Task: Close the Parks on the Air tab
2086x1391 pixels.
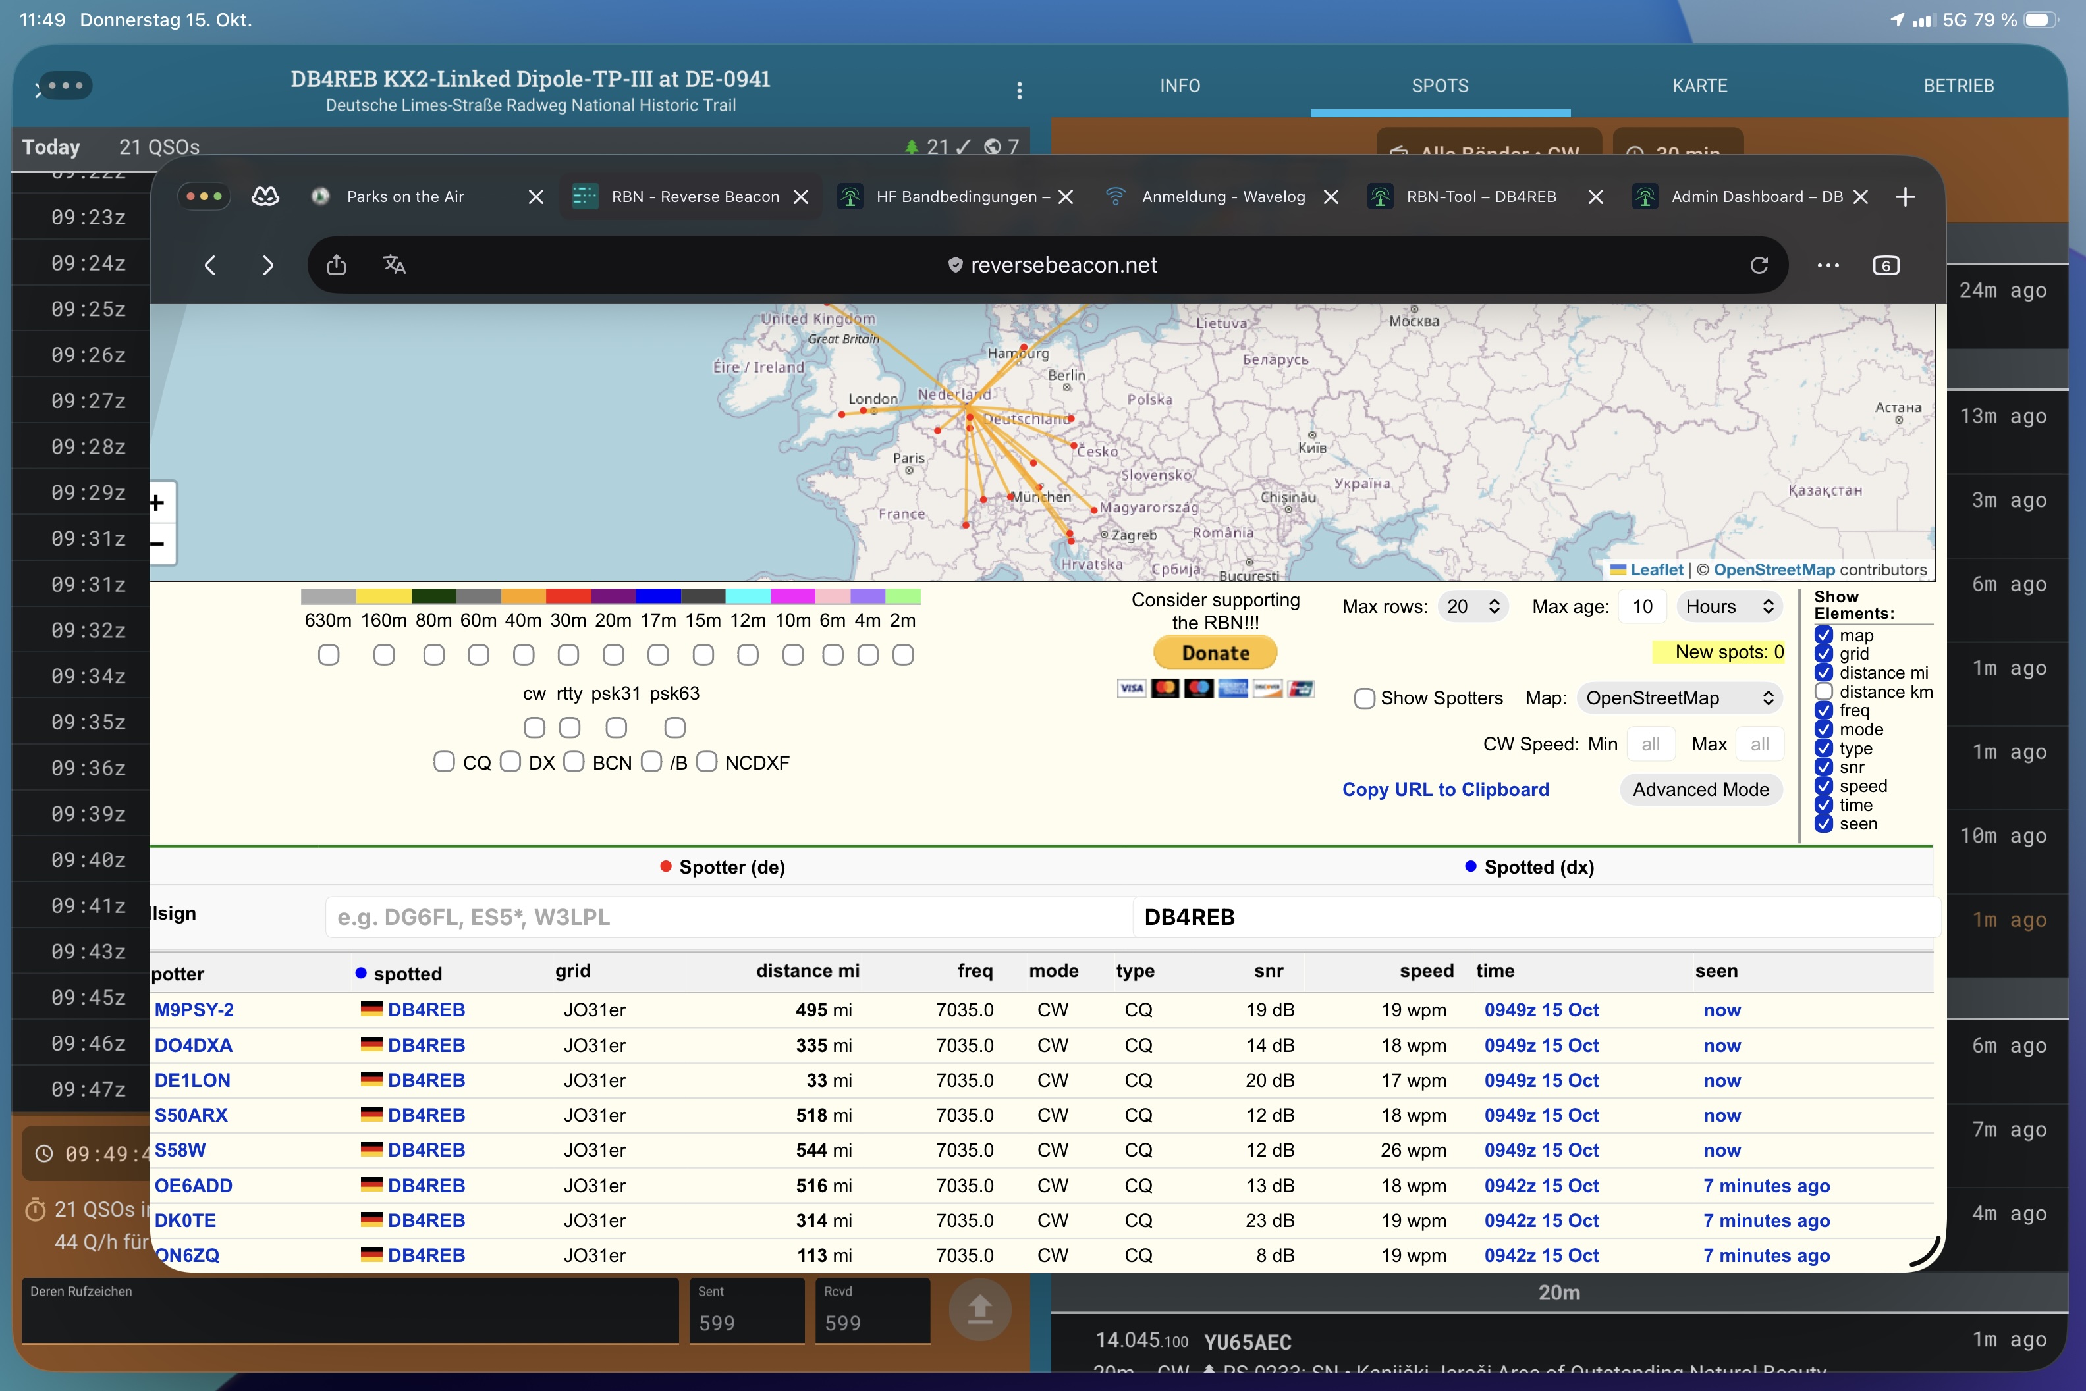Action: 536,197
